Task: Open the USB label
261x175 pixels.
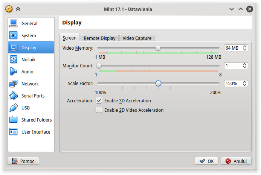Action: click(x=26, y=108)
